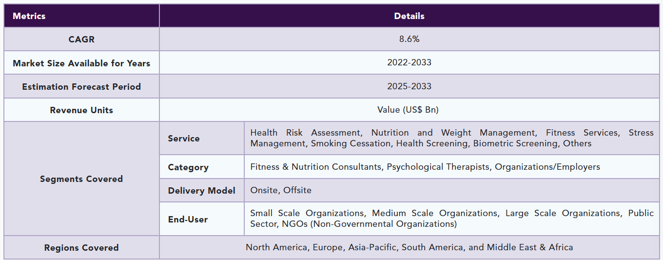The image size is (663, 260).
Task: Click the 2022-2033 value cell
Action: point(409,63)
